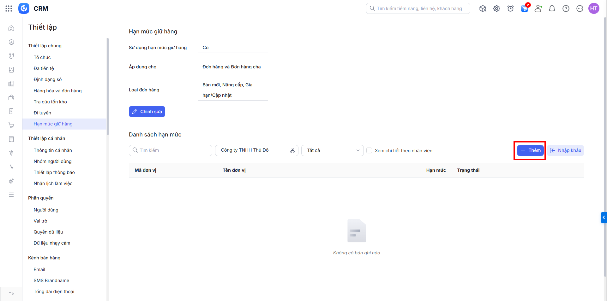Open the app launcher grid icon
Viewport: 607px width, 301px height.
coord(9,9)
